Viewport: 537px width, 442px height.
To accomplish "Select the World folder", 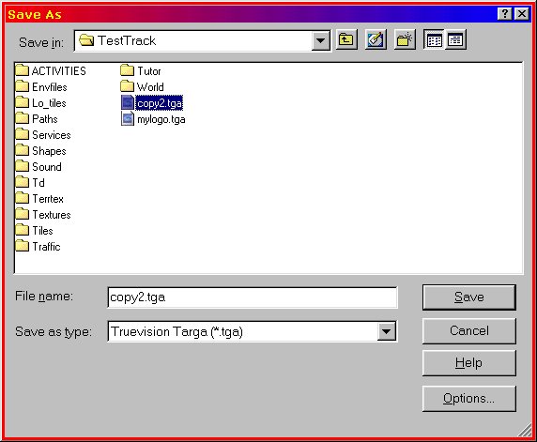I will pyautogui.click(x=142, y=87).
